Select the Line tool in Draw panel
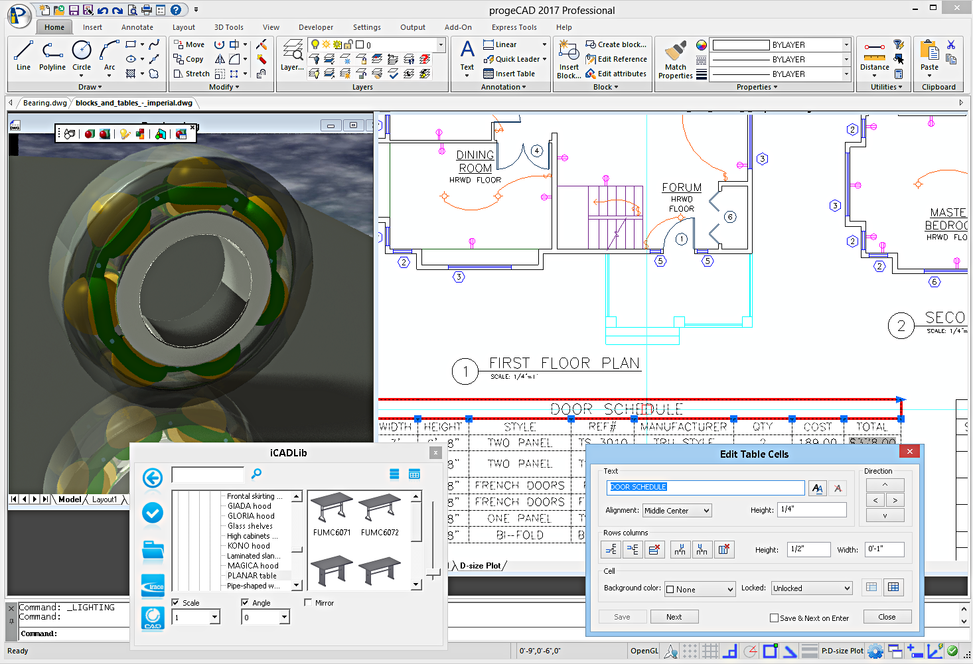The image size is (973, 664). [x=23, y=58]
